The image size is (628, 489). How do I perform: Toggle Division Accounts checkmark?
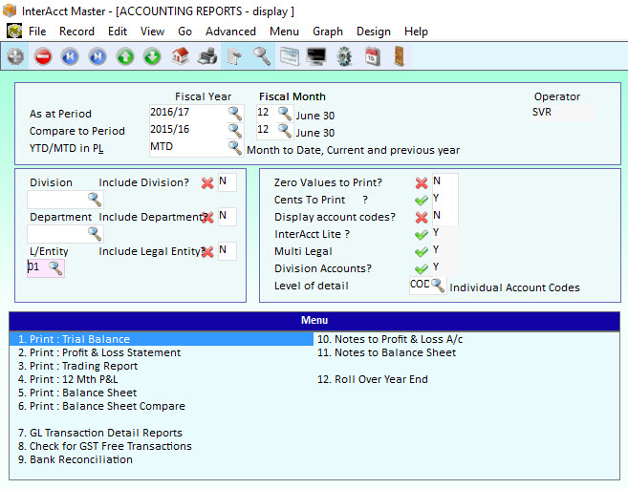tap(422, 268)
